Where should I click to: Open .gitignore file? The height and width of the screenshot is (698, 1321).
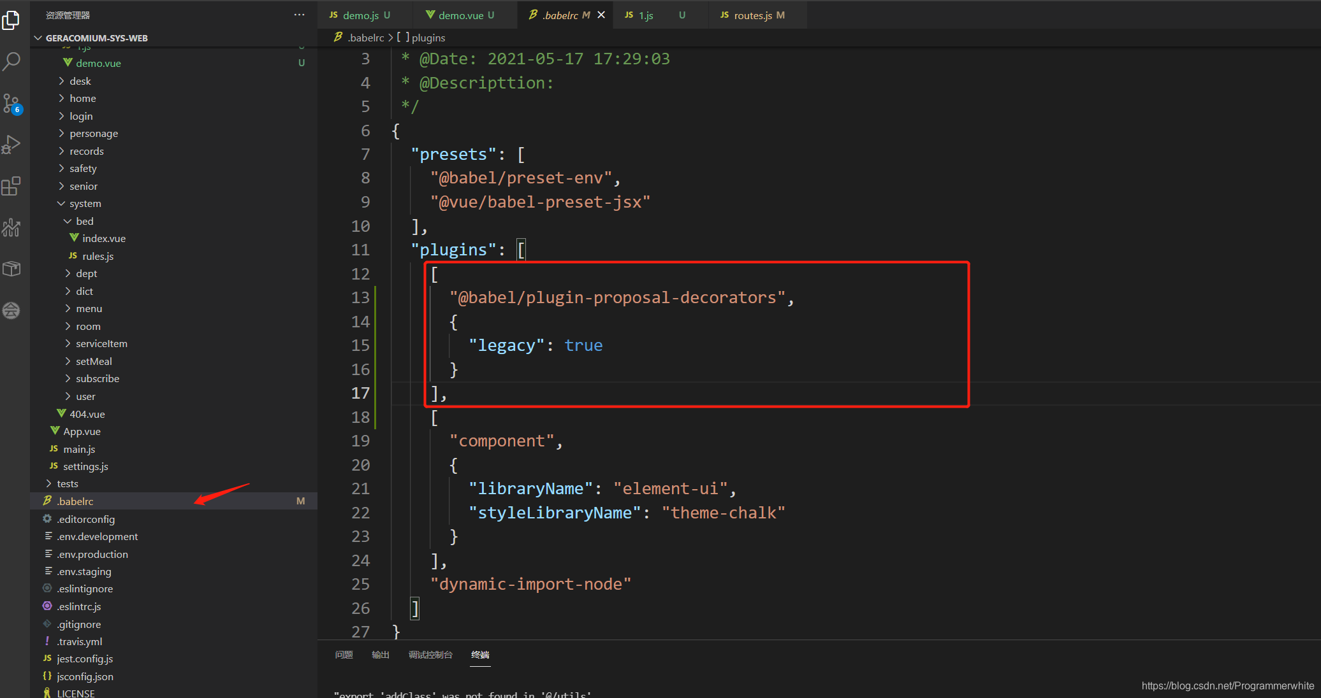[174, 624]
